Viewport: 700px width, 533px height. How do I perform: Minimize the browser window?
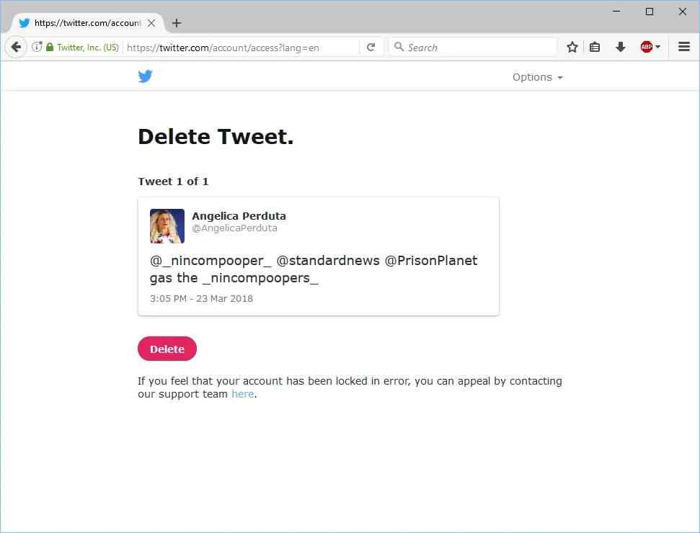(616, 12)
